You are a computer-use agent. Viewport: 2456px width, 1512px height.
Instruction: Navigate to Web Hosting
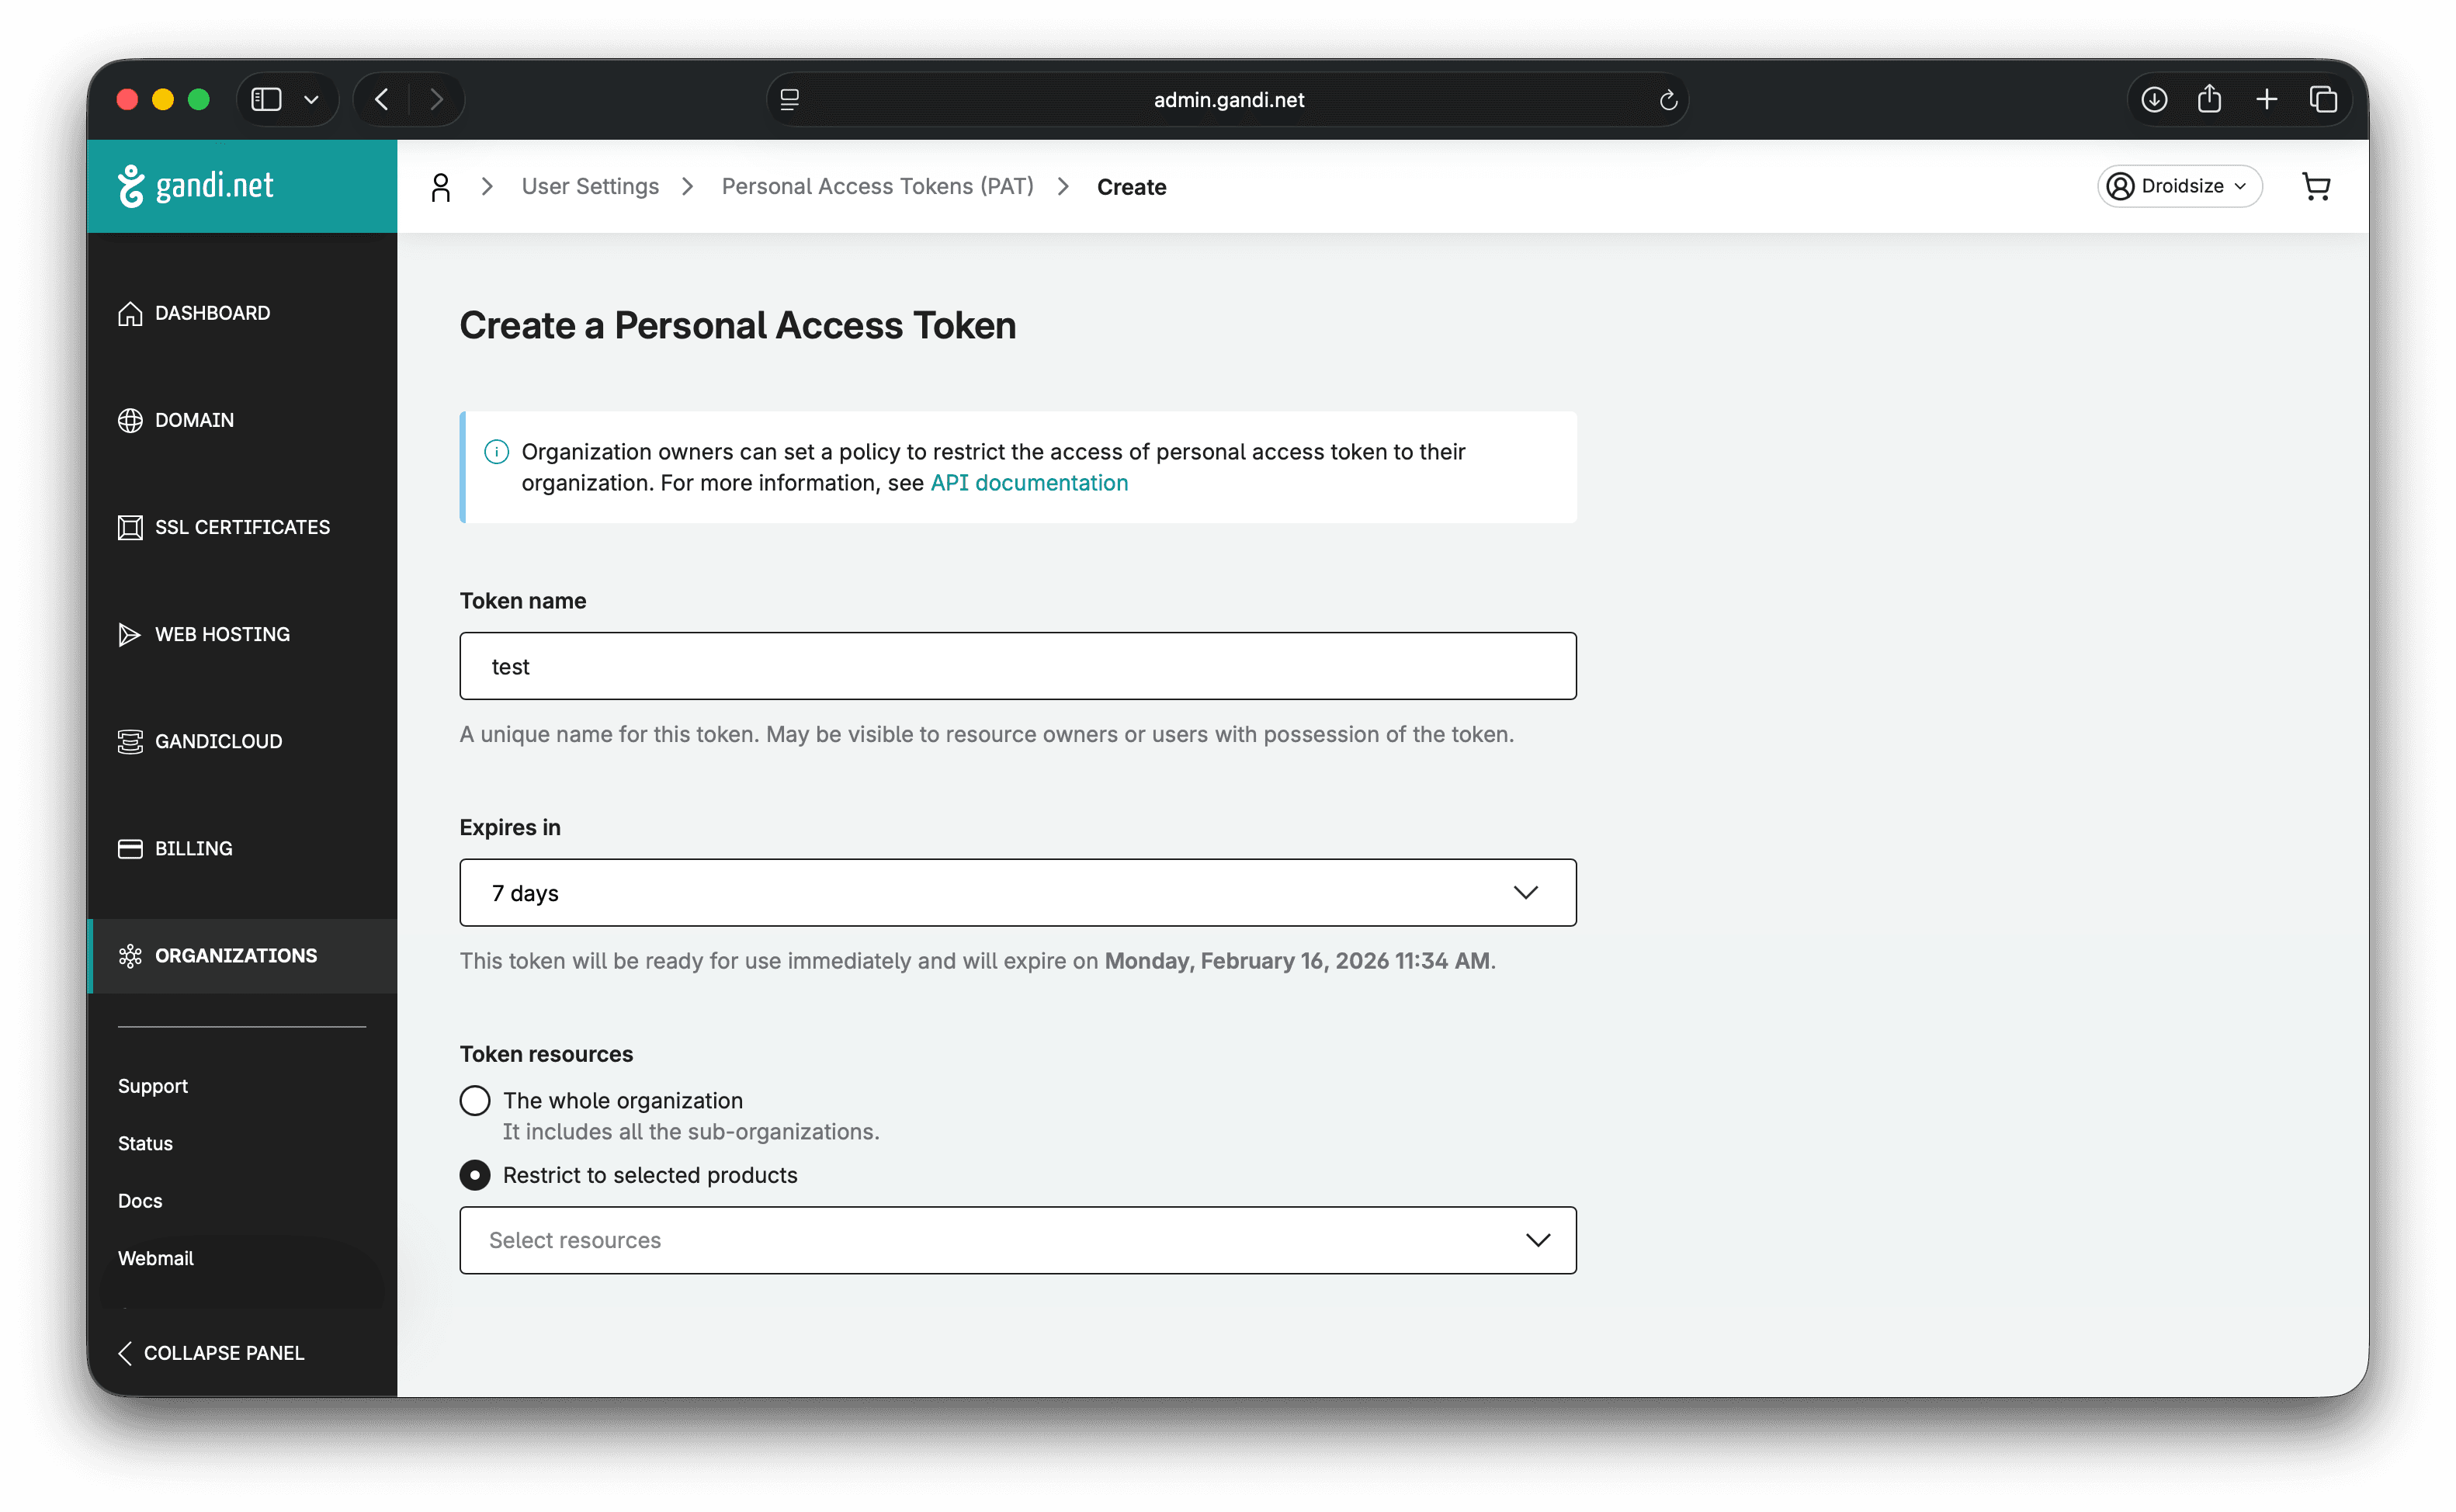[x=221, y=634]
